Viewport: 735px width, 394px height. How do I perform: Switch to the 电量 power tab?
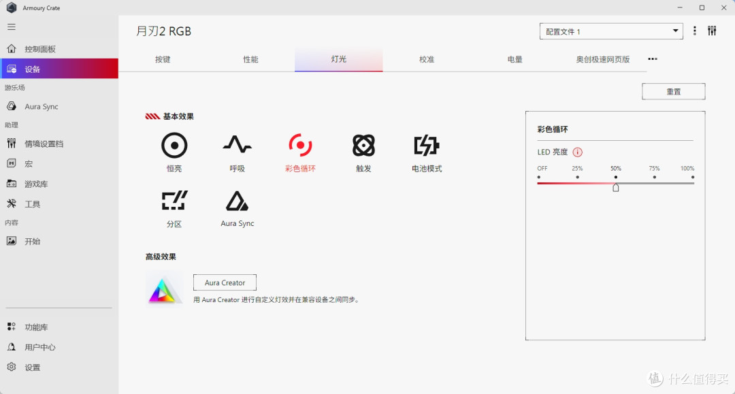coord(514,59)
